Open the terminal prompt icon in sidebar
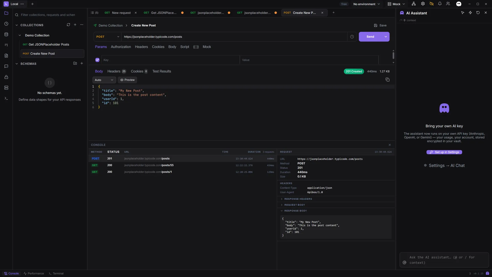 (6, 98)
